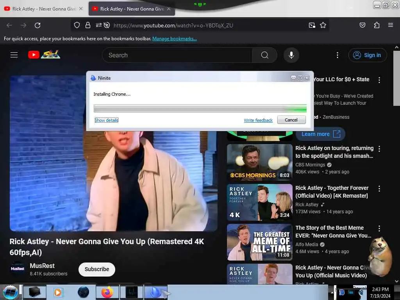Image resolution: width=400 pixels, height=300 pixels.
Task: Focus the YouTube Search input field
Action: click(177, 55)
